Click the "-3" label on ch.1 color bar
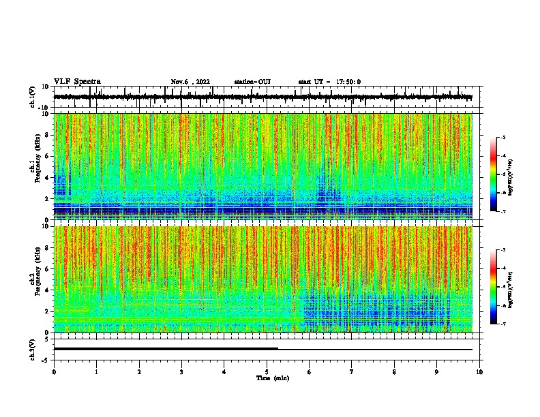 coord(503,137)
